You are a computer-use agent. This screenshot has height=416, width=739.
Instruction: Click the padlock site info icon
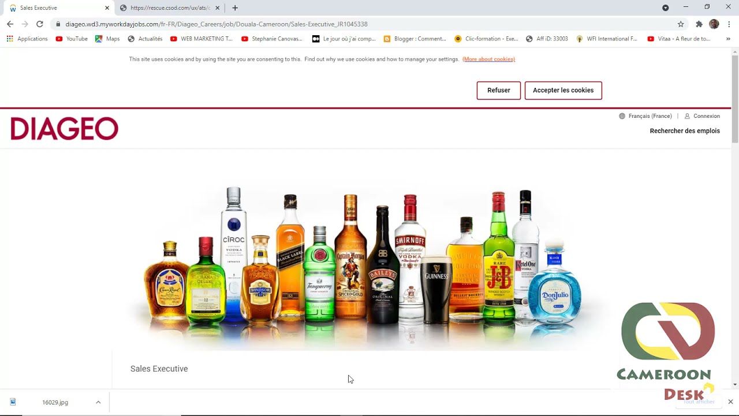(58, 24)
